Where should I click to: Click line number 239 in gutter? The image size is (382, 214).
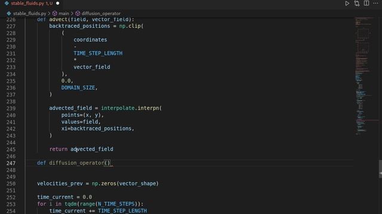[x=11, y=108]
